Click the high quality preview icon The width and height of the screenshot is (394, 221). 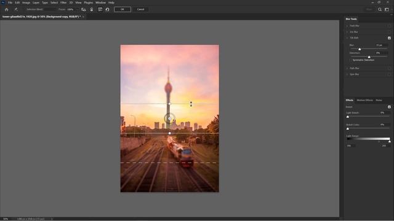[x=92, y=10]
